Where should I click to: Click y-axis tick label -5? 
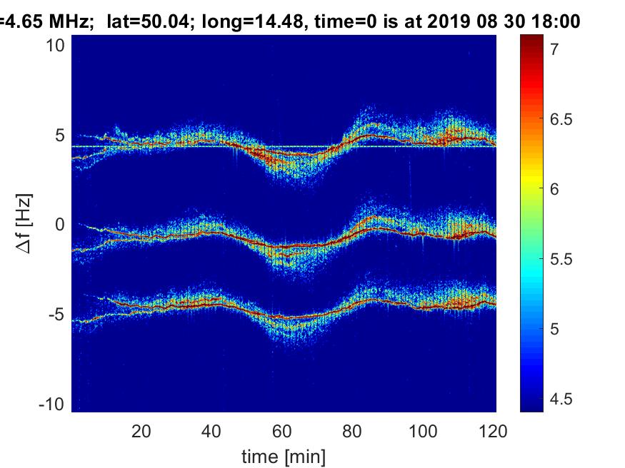58,315
